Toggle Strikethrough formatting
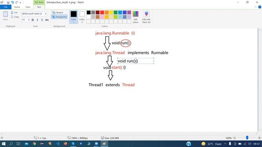This screenshot has height=147, width=262. (x=47, y=20)
